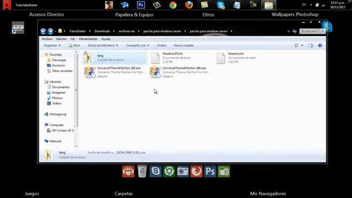Open the Skype dock icon
This screenshot has width=352, height=198.
(x=155, y=171)
